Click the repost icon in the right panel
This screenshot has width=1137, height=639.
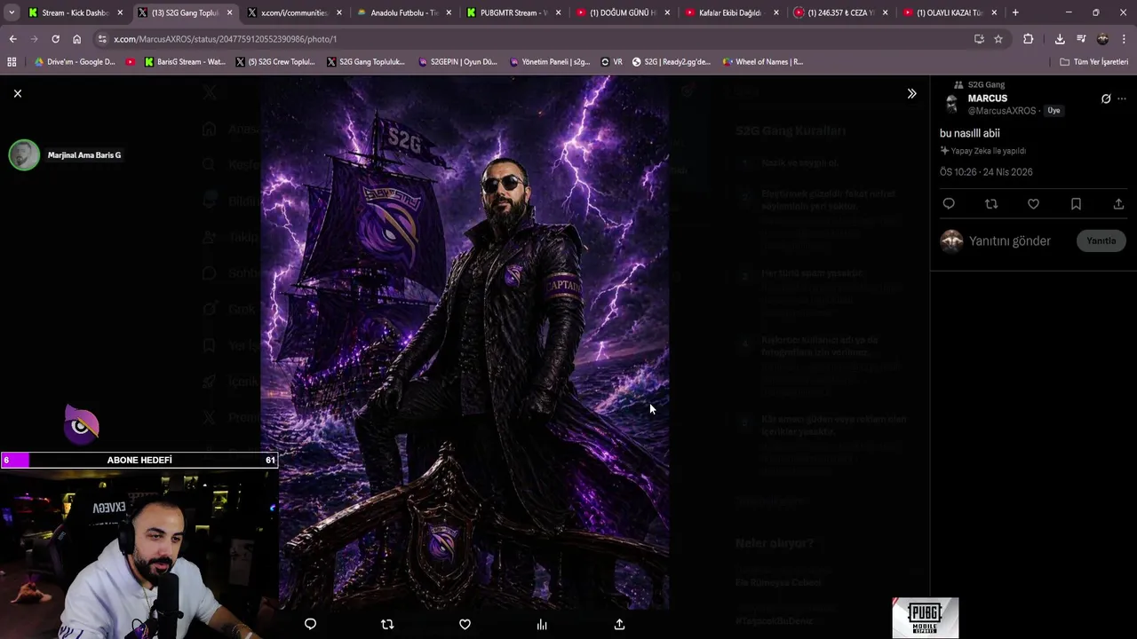(991, 204)
